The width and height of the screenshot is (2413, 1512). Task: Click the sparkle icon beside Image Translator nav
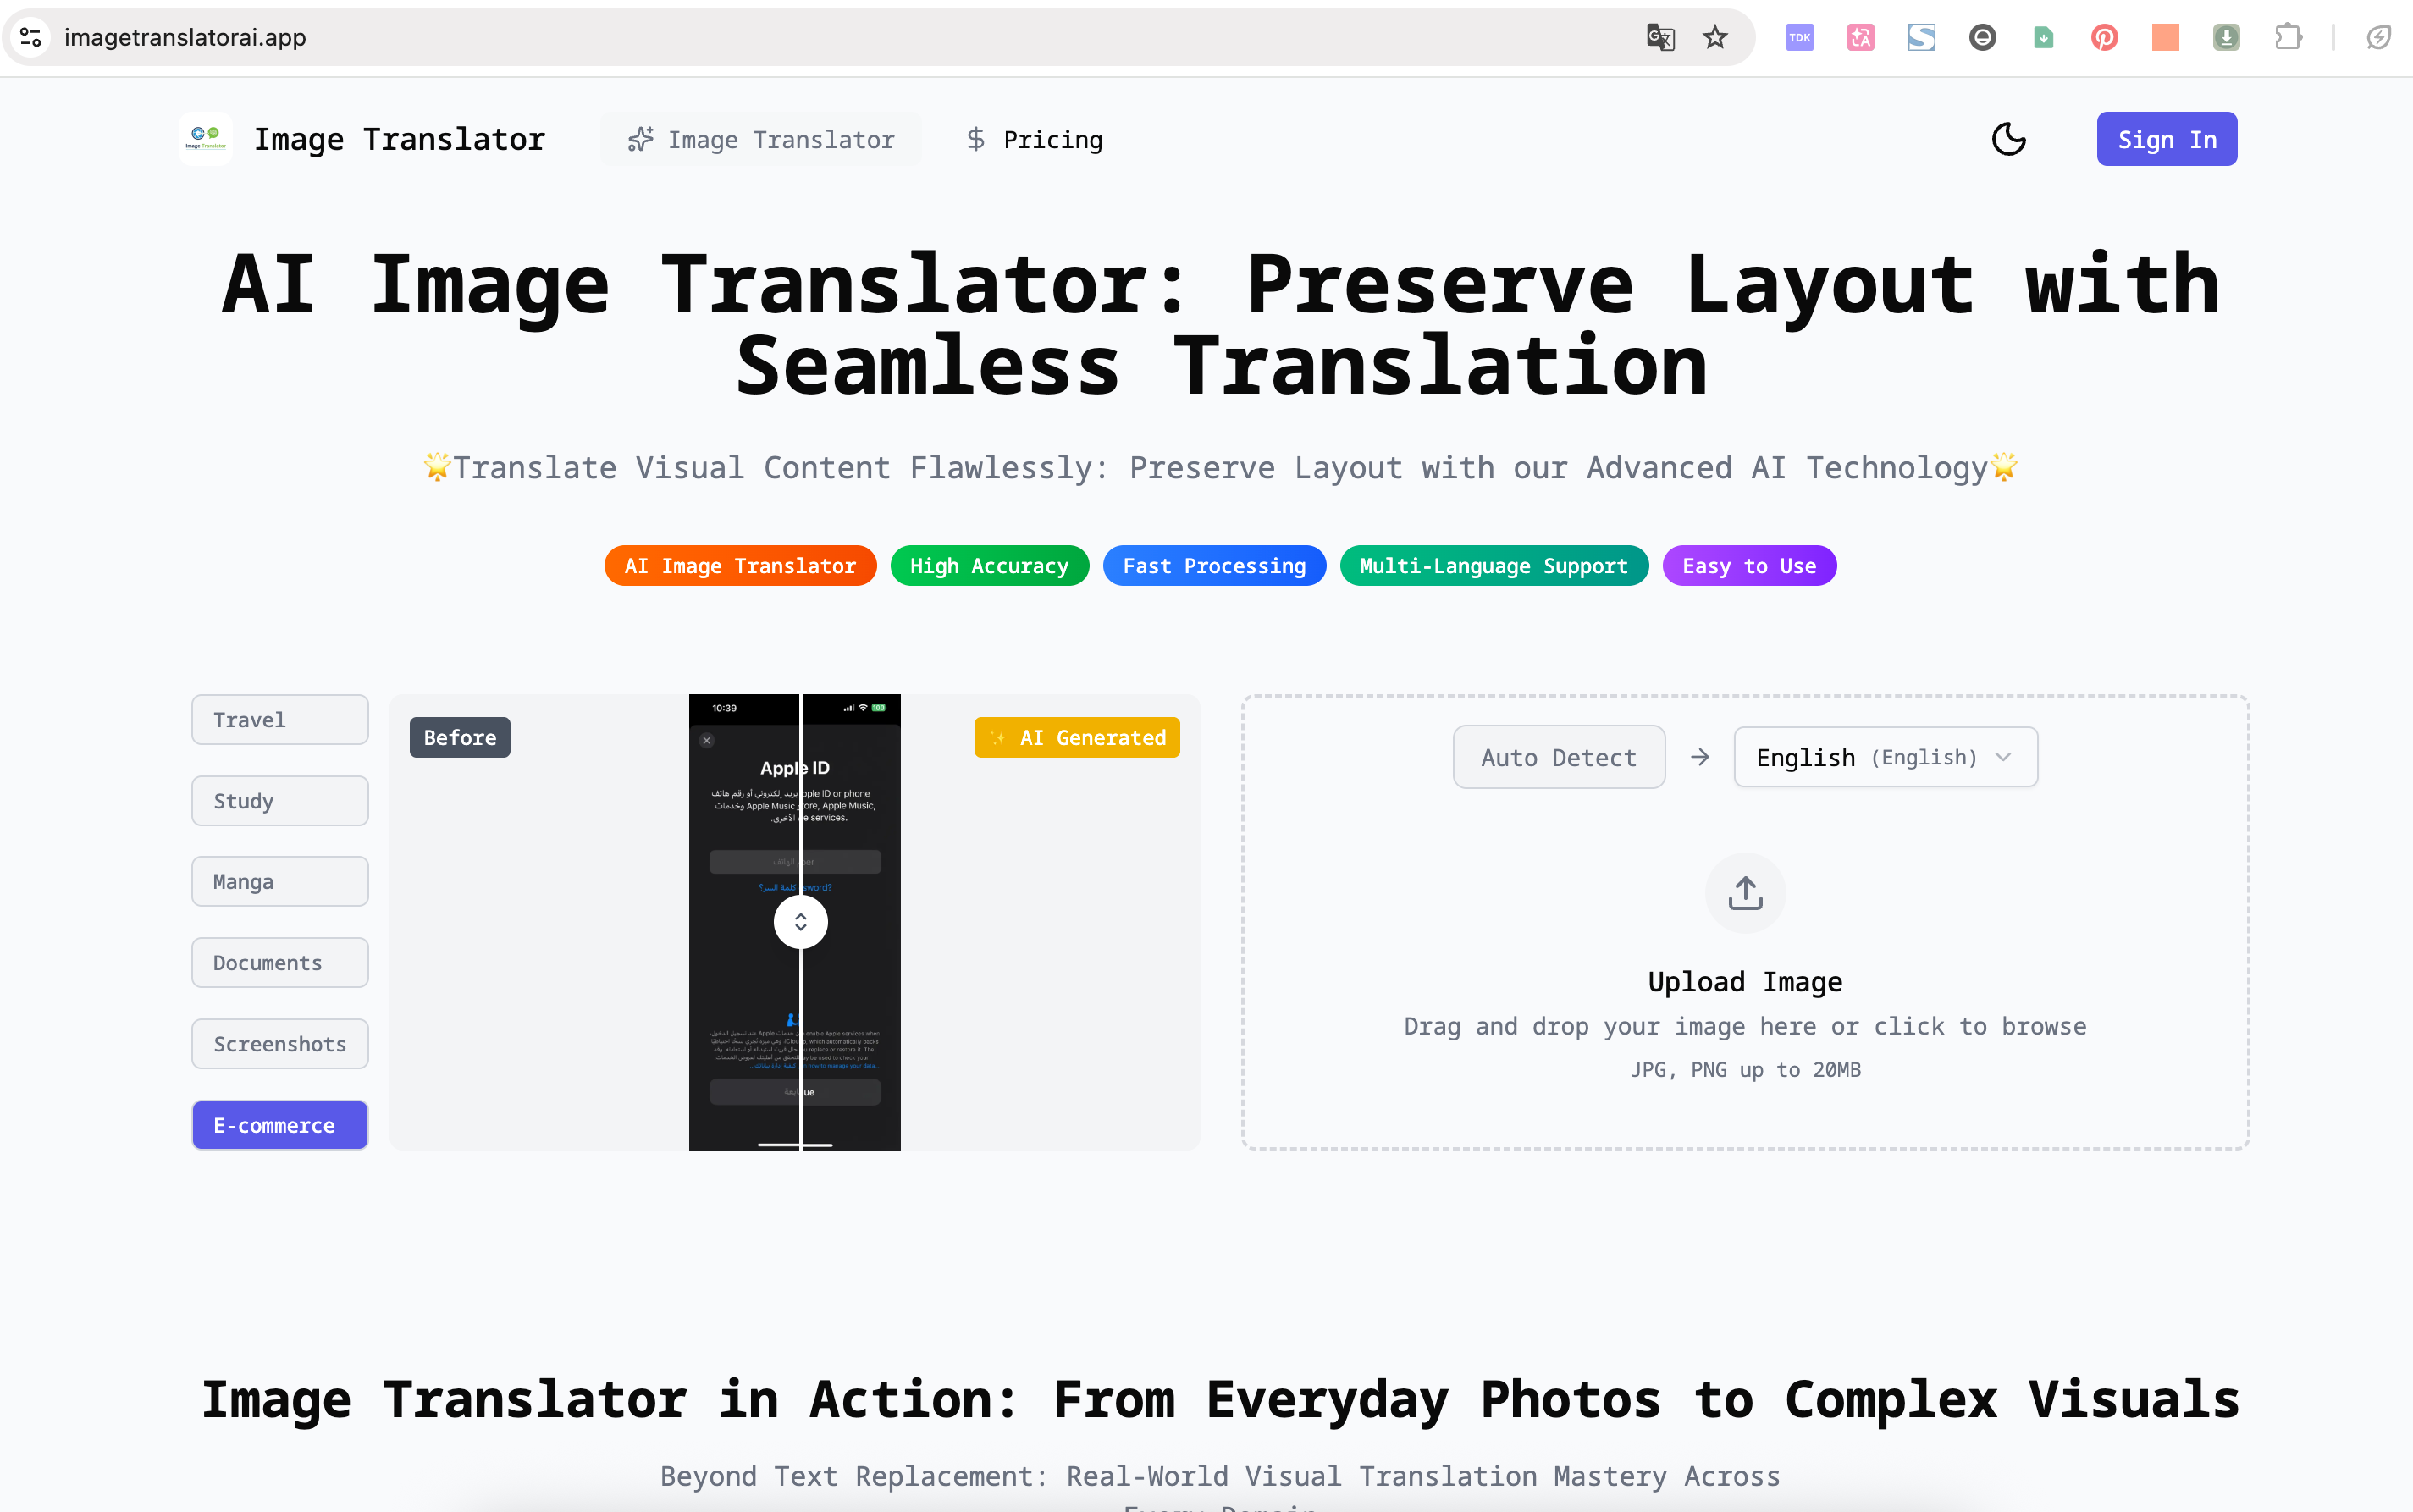[x=641, y=139]
